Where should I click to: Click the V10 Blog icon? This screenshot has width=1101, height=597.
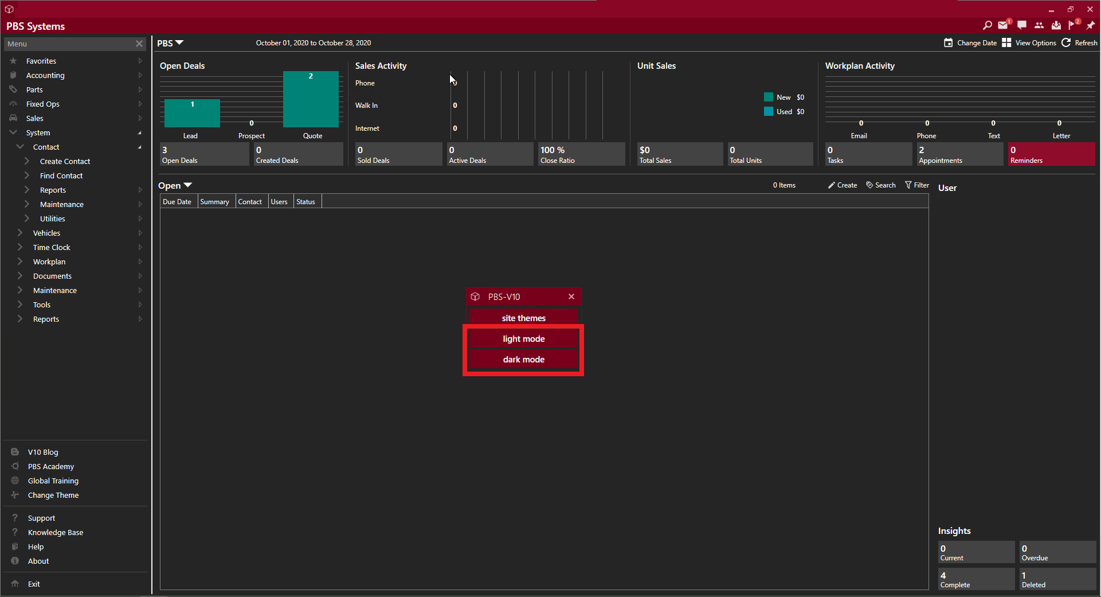pyautogui.click(x=15, y=452)
